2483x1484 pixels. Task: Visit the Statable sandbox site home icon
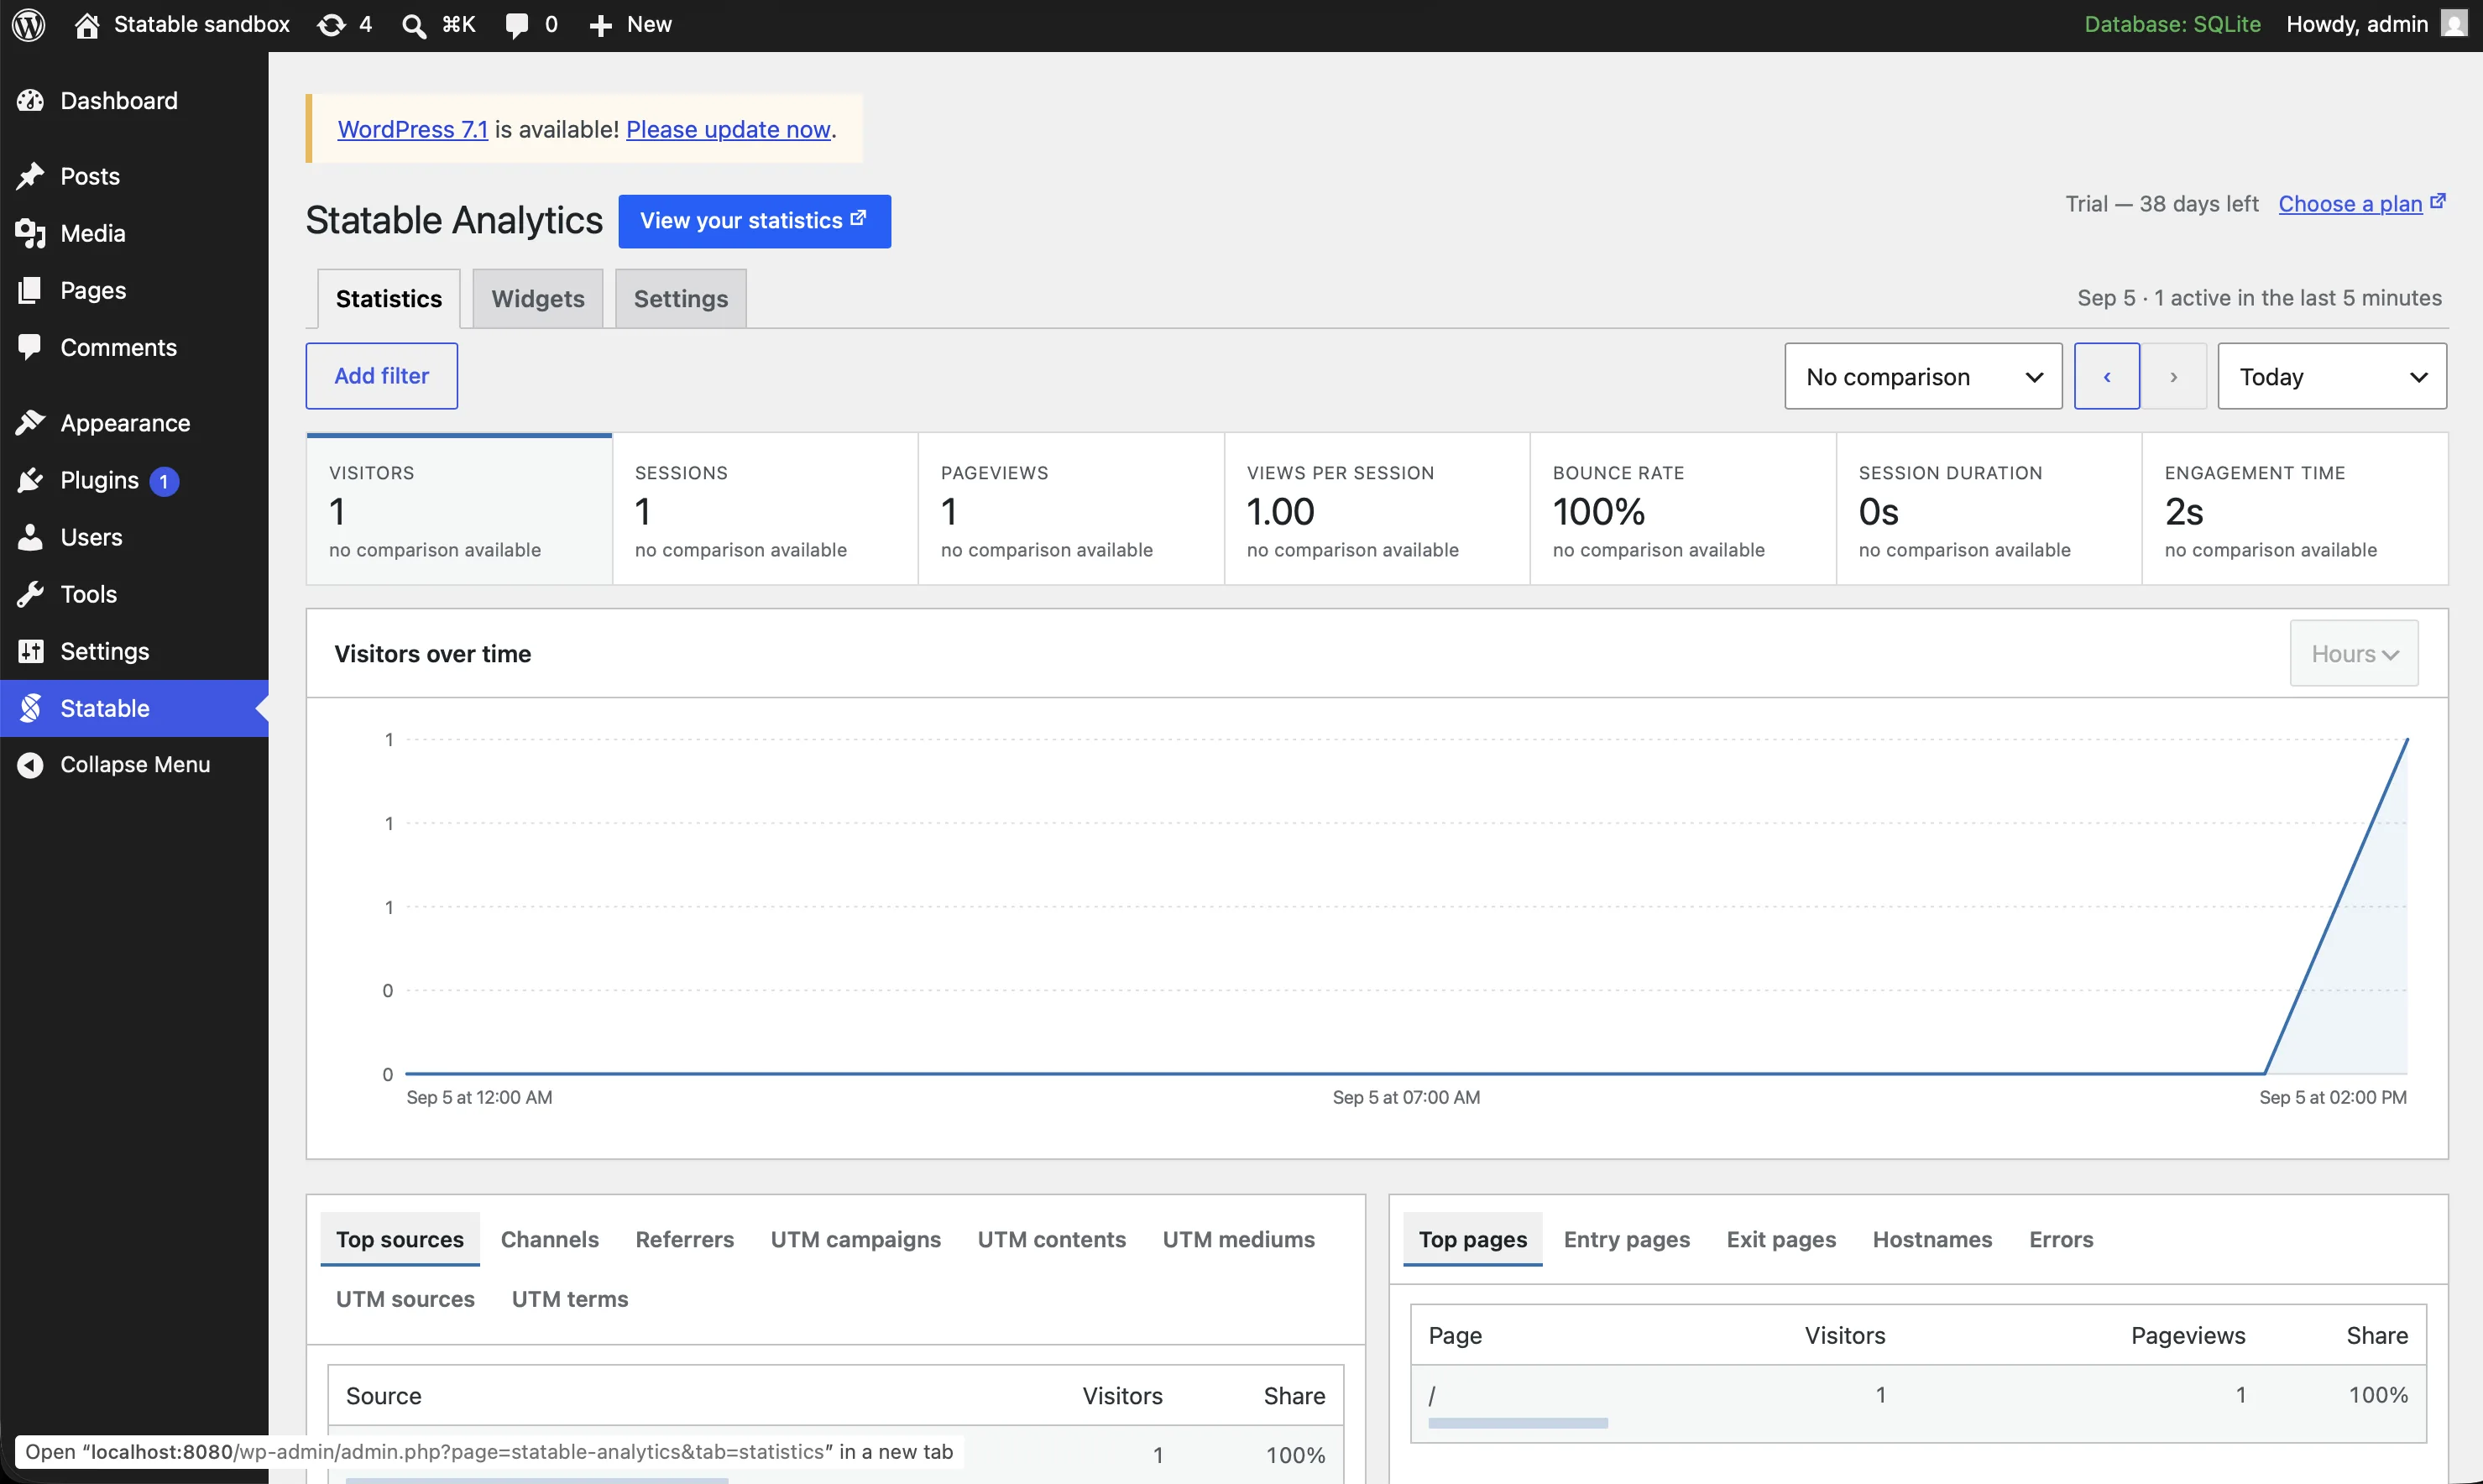(x=87, y=25)
